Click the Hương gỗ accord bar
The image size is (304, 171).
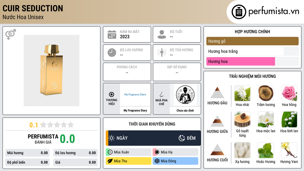(252, 41)
